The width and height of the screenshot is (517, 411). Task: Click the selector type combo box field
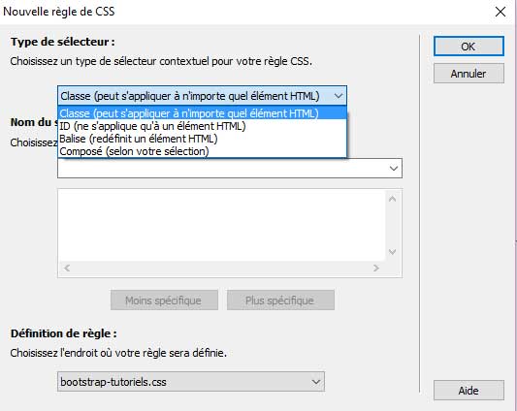(202, 96)
